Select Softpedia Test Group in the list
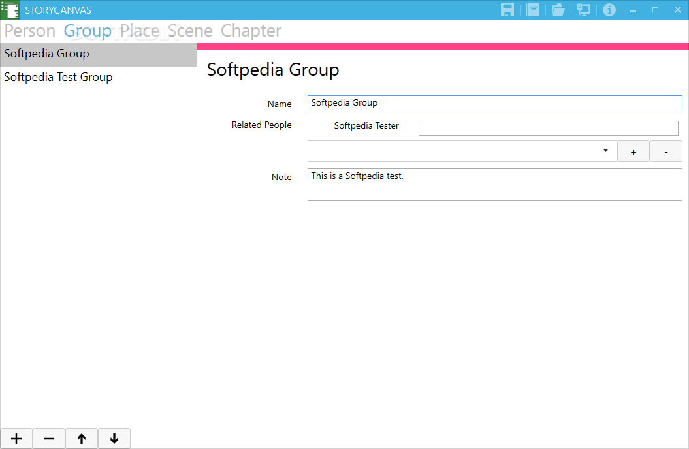 [99, 77]
